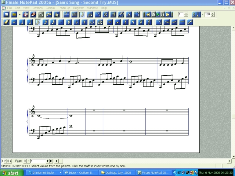The image size is (235, 176).
Task: Select the Text tool 'A' icon
Action: point(129,15)
